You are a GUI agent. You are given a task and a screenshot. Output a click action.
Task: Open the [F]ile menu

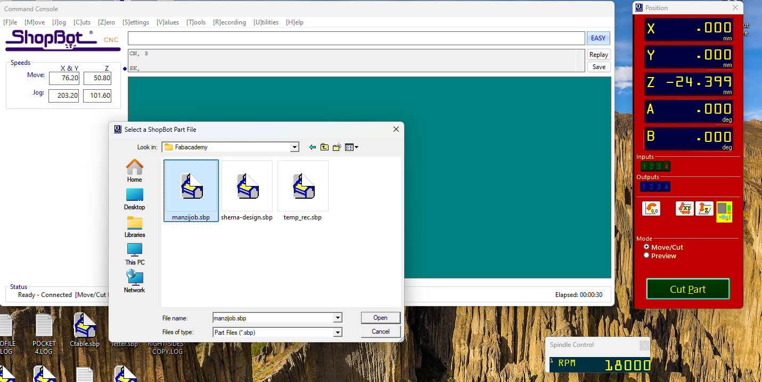pos(10,22)
